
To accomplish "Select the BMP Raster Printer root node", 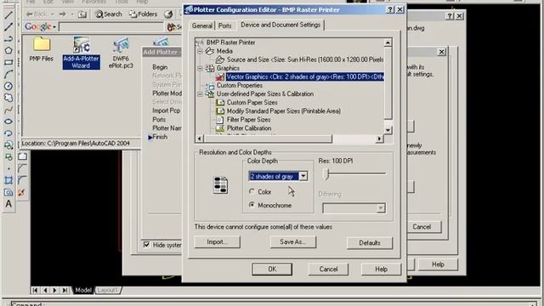I will pyautogui.click(x=230, y=42).
